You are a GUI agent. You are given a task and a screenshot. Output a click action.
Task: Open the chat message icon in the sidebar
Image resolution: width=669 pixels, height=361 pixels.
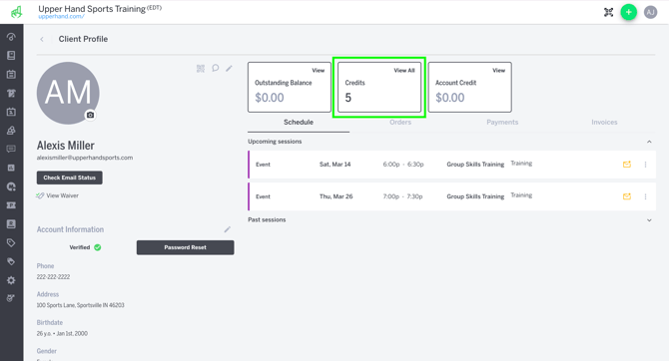(x=11, y=149)
